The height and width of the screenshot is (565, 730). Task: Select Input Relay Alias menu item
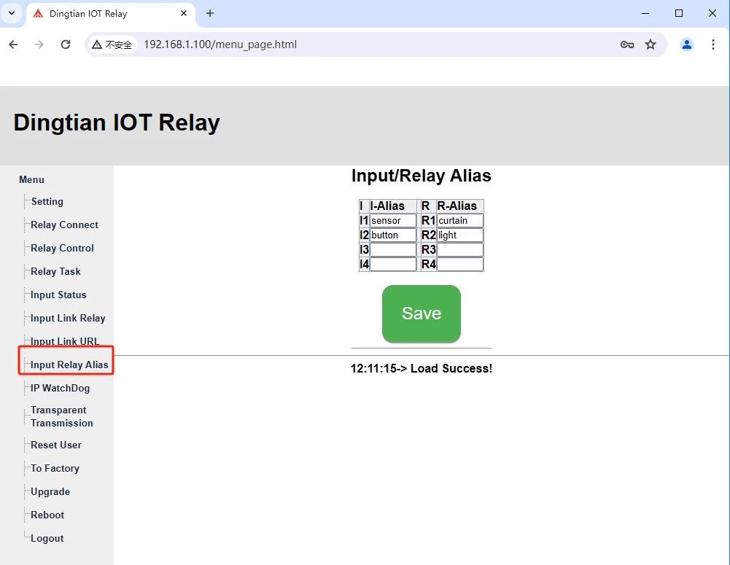tap(69, 365)
